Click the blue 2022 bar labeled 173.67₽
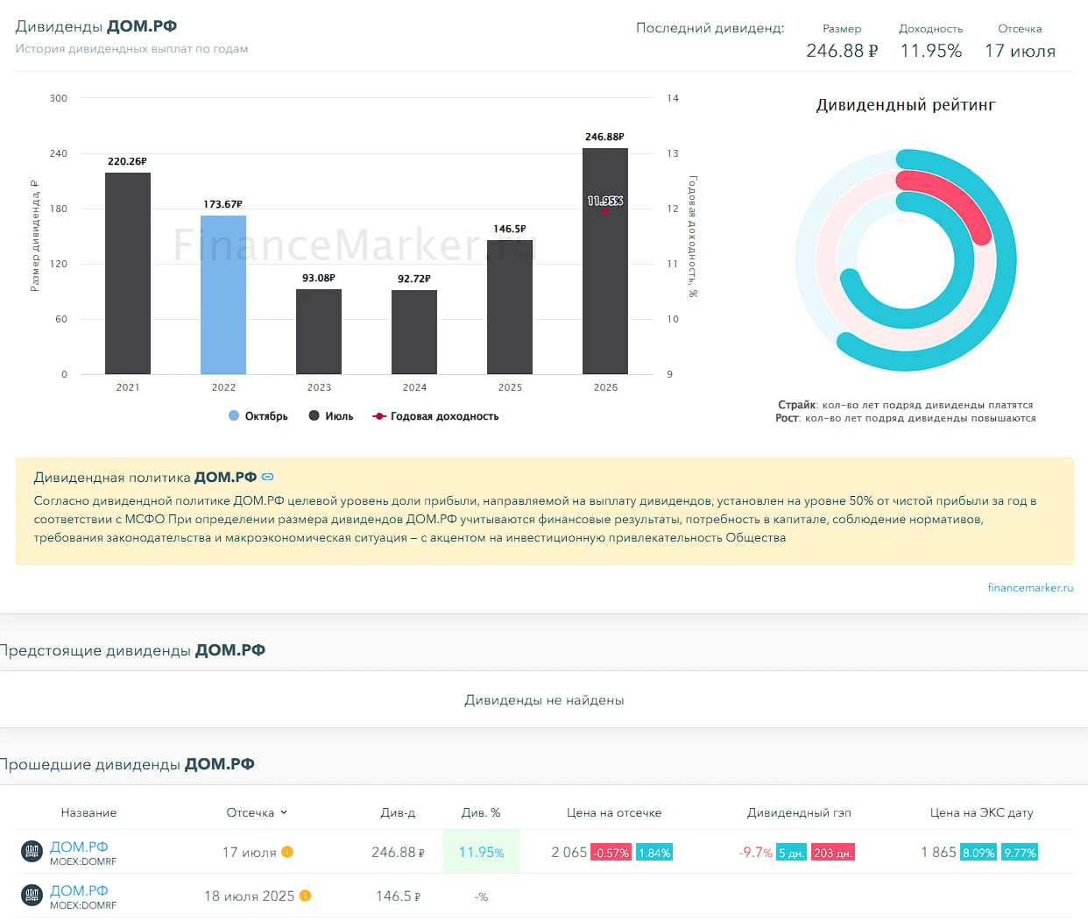Image resolution: width=1088 pixels, height=921 pixels. (x=223, y=294)
